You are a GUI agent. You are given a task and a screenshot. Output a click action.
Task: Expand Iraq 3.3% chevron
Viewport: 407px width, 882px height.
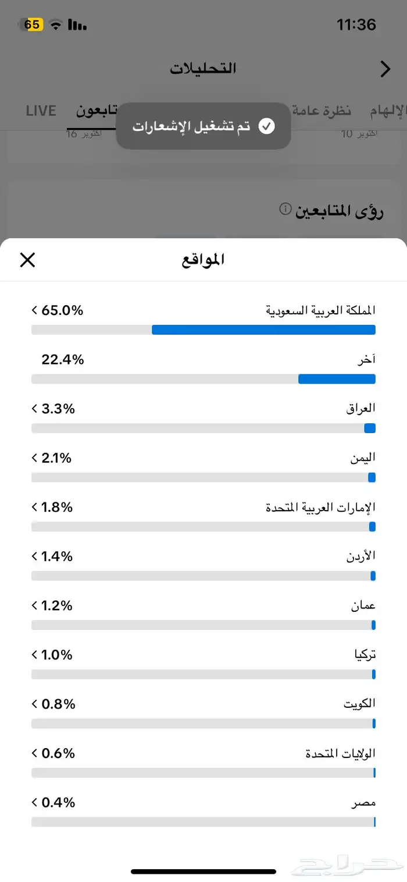(34, 409)
